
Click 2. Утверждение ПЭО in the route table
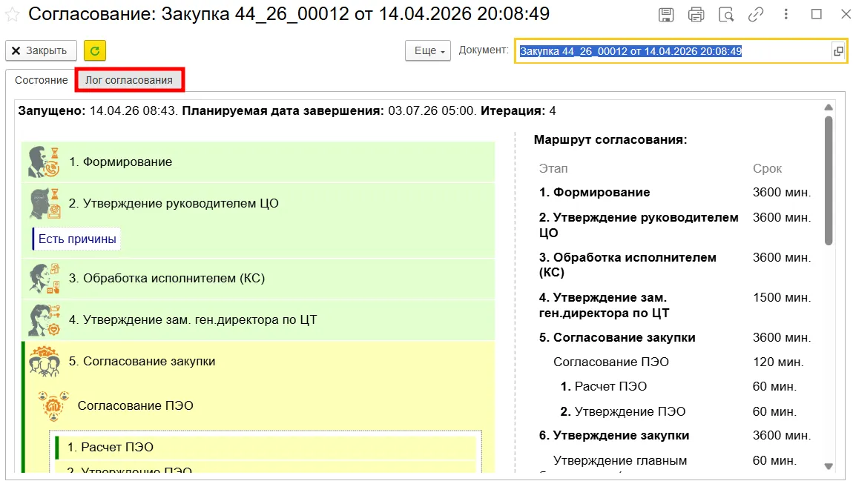coord(622,411)
